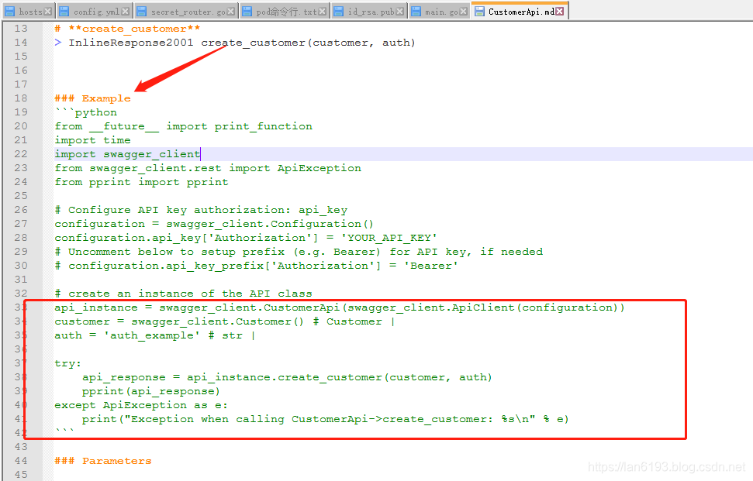
Task: Click the '**create_customer**' heading text
Action: (x=134, y=29)
